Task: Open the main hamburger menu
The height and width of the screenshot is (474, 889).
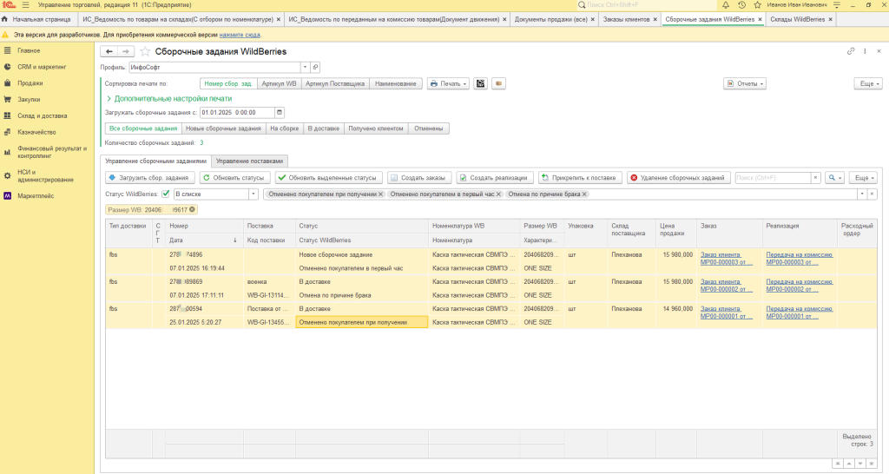Action: 25,4
